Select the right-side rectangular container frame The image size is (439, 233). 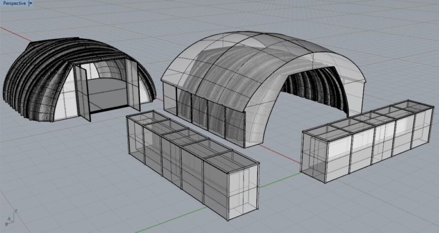(367, 141)
